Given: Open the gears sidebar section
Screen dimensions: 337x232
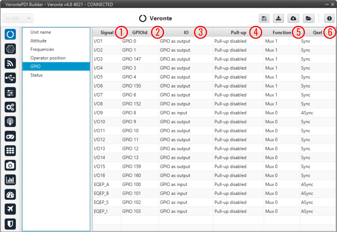Looking at the screenshot, I should tap(10, 107).
